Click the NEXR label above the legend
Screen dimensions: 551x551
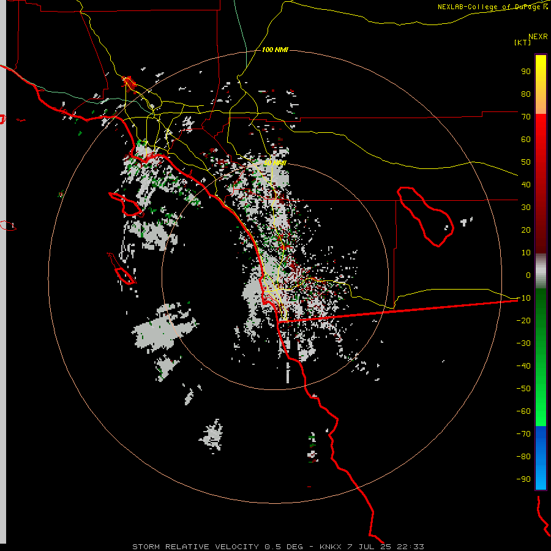(x=538, y=37)
